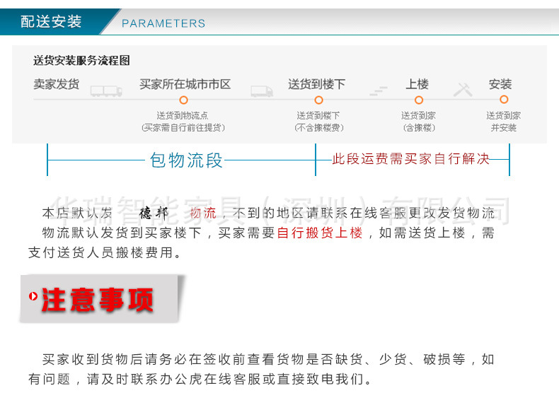The width and height of the screenshot is (559, 410).
Task: Click the 配送安装 header tab
Action: click(x=51, y=22)
